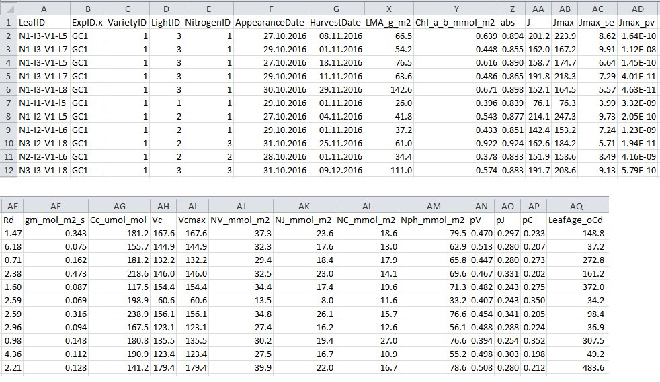Click the Jmax_pv header cell
Viewport: 660px width, 382px height.
[637, 23]
